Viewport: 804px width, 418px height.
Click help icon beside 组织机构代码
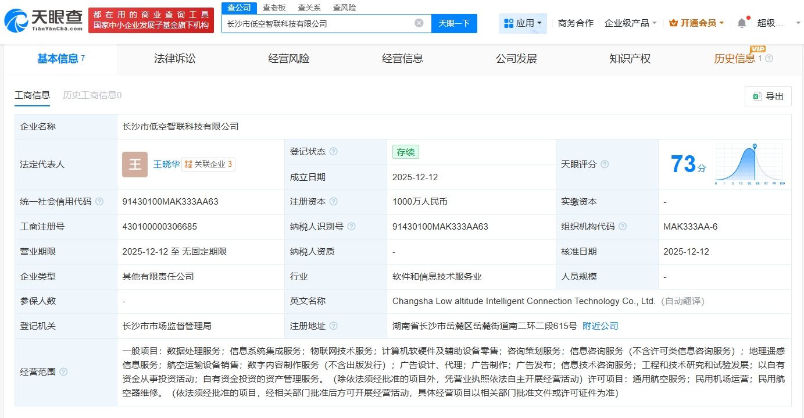[x=623, y=227]
